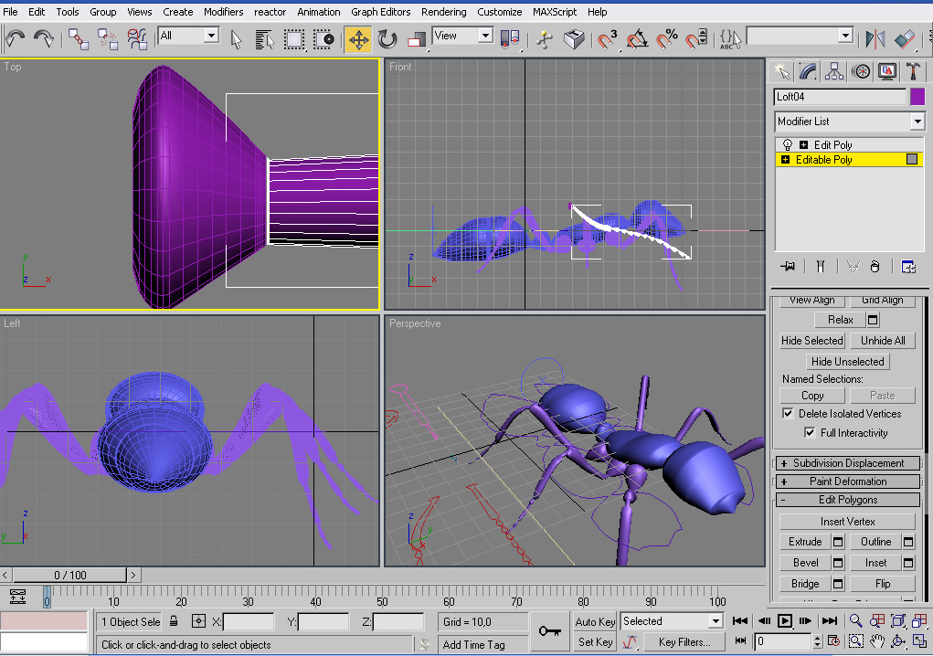Toggle Delete Isolated Vertices checkbox
The height and width of the screenshot is (656, 933).
(788, 413)
